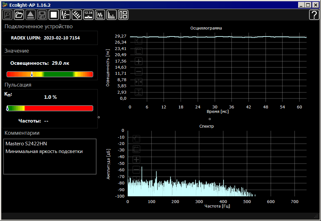321x221 pixels.
Task: Click the checkmark selection icon on oscillogram
Action: click(139, 41)
